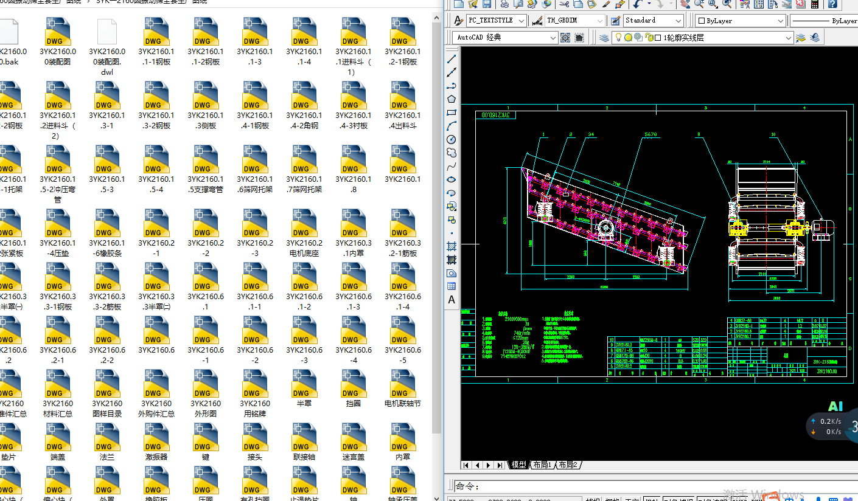Select the Polygon drawing tool
Image resolution: width=858 pixels, height=501 pixels.
coord(452,99)
